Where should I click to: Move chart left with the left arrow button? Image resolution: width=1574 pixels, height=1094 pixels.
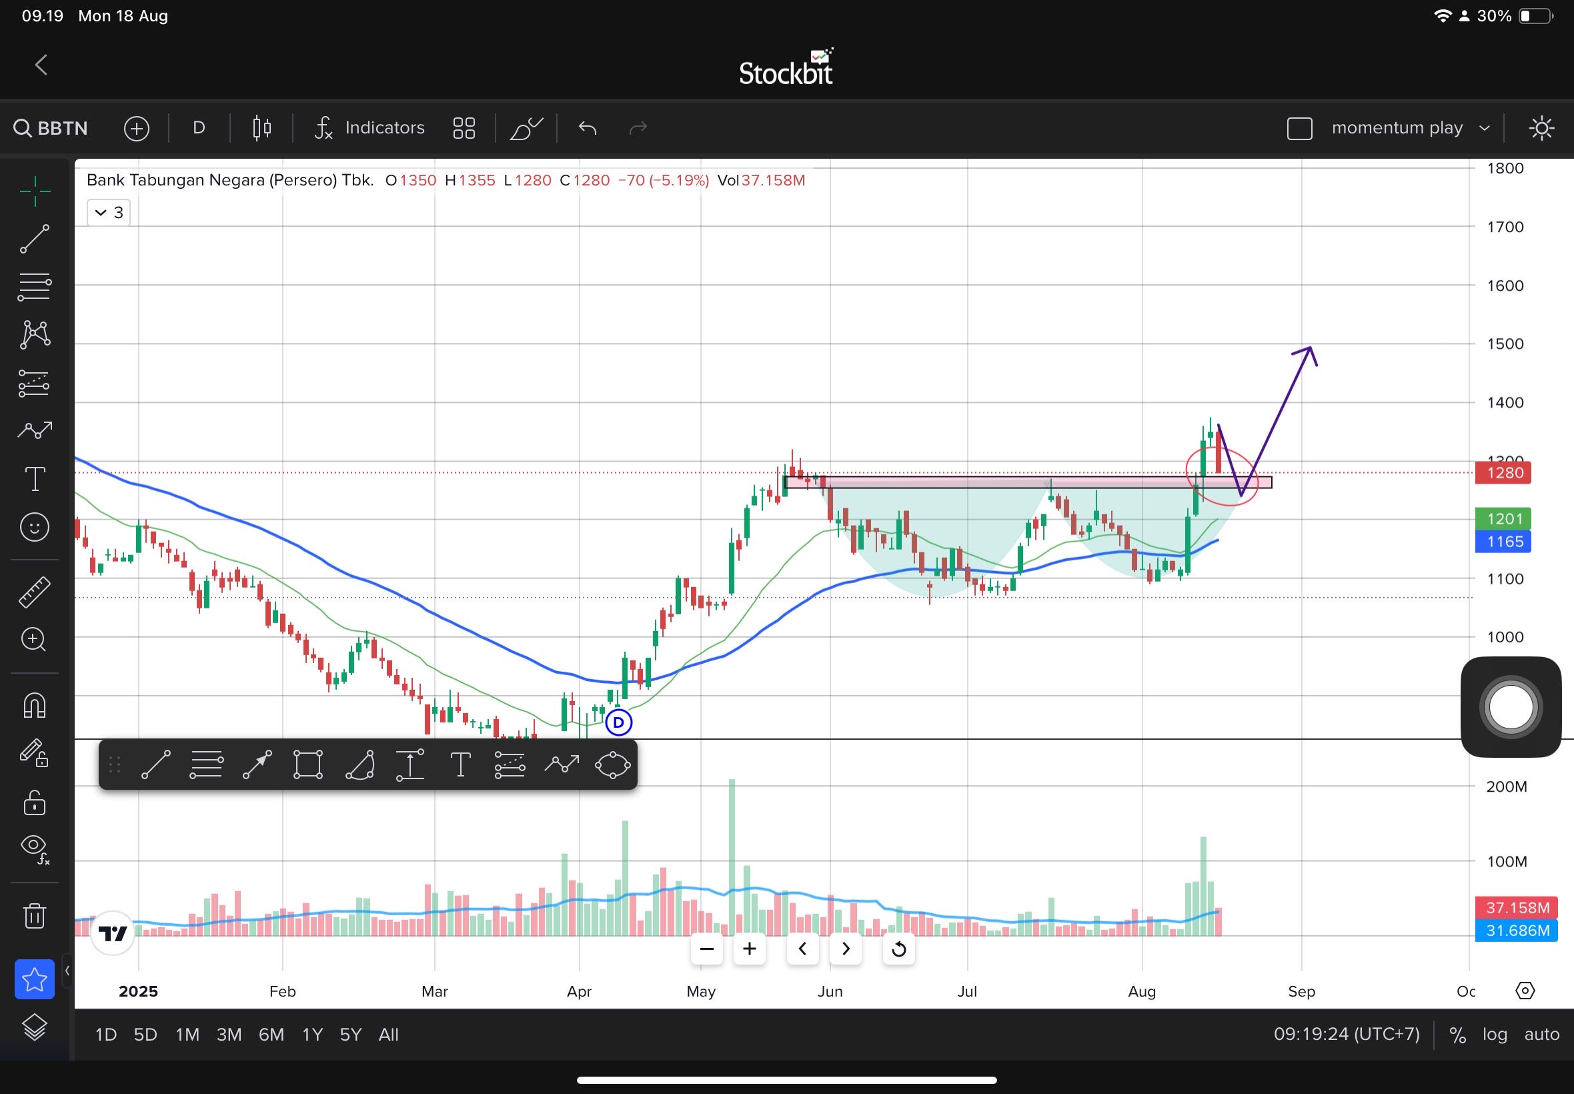coord(802,949)
